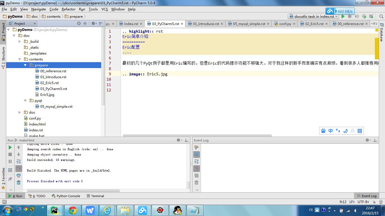The image size is (385, 216).
Task: Toggle balloon notifications in Event Log
Action: pos(196,154)
